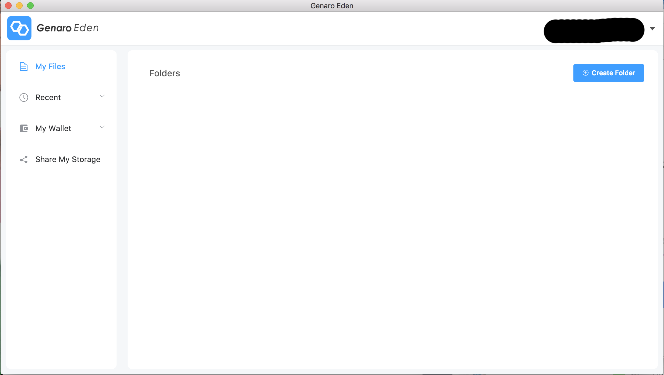Click the Share My Storage share icon
The height and width of the screenshot is (375, 664).
pyautogui.click(x=23, y=159)
